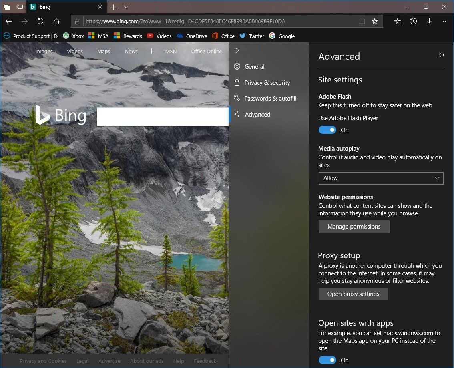The height and width of the screenshot is (368, 454).
Task: Open the tab actions chevron
Action: coord(127,7)
